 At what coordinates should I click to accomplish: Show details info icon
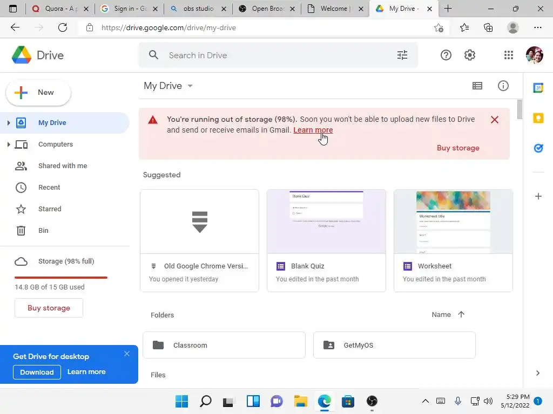(x=503, y=86)
